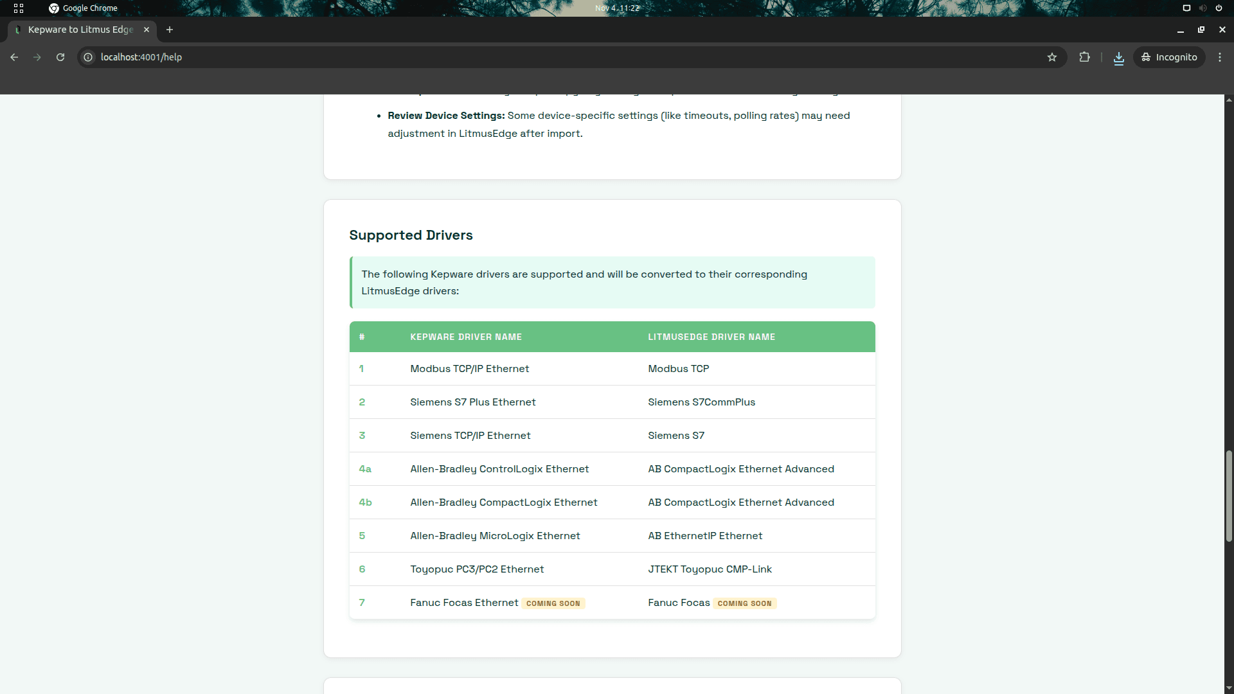The width and height of the screenshot is (1234, 694).
Task: Click the forward navigation arrow
Action: tap(37, 57)
